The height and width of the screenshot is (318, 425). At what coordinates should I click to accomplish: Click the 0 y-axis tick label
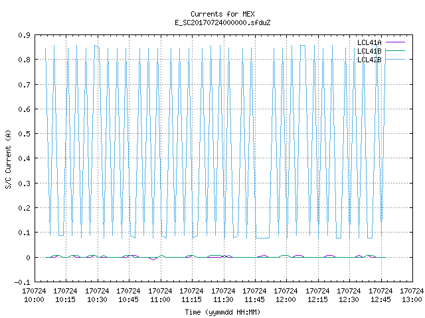[x=28, y=258]
